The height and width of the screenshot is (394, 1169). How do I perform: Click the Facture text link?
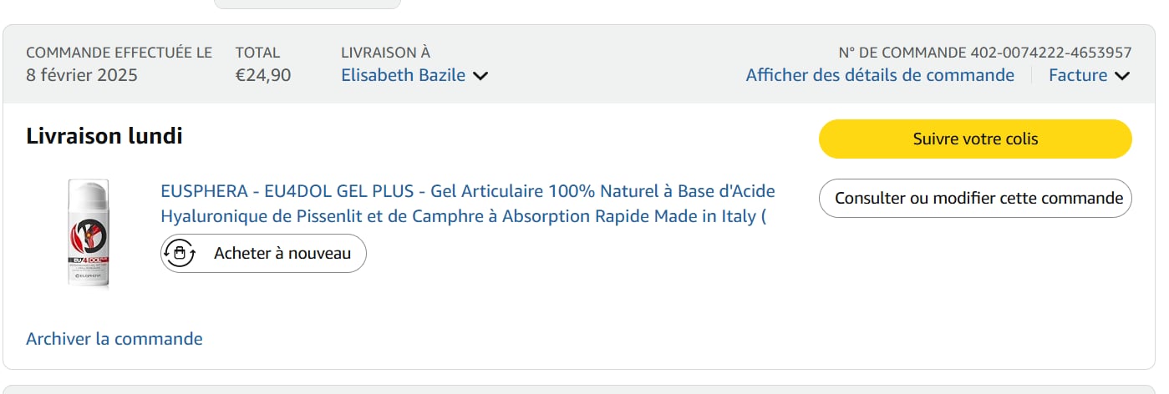(x=1078, y=75)
